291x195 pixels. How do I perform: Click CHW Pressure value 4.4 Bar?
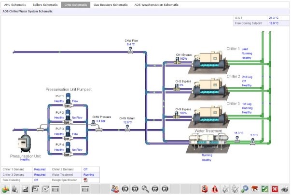(100, 121)
